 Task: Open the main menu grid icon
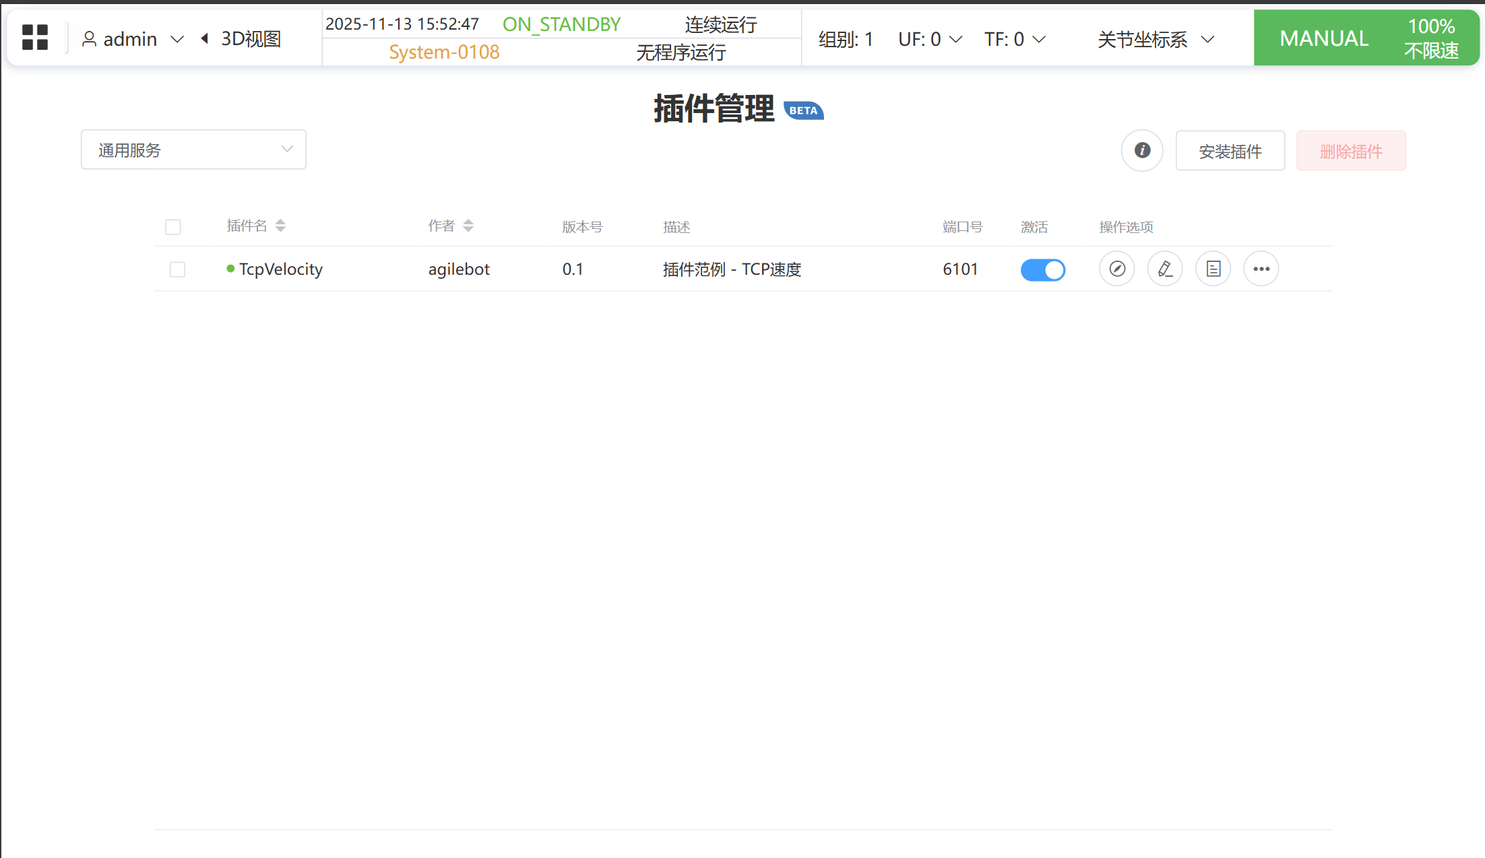point(35,38)
